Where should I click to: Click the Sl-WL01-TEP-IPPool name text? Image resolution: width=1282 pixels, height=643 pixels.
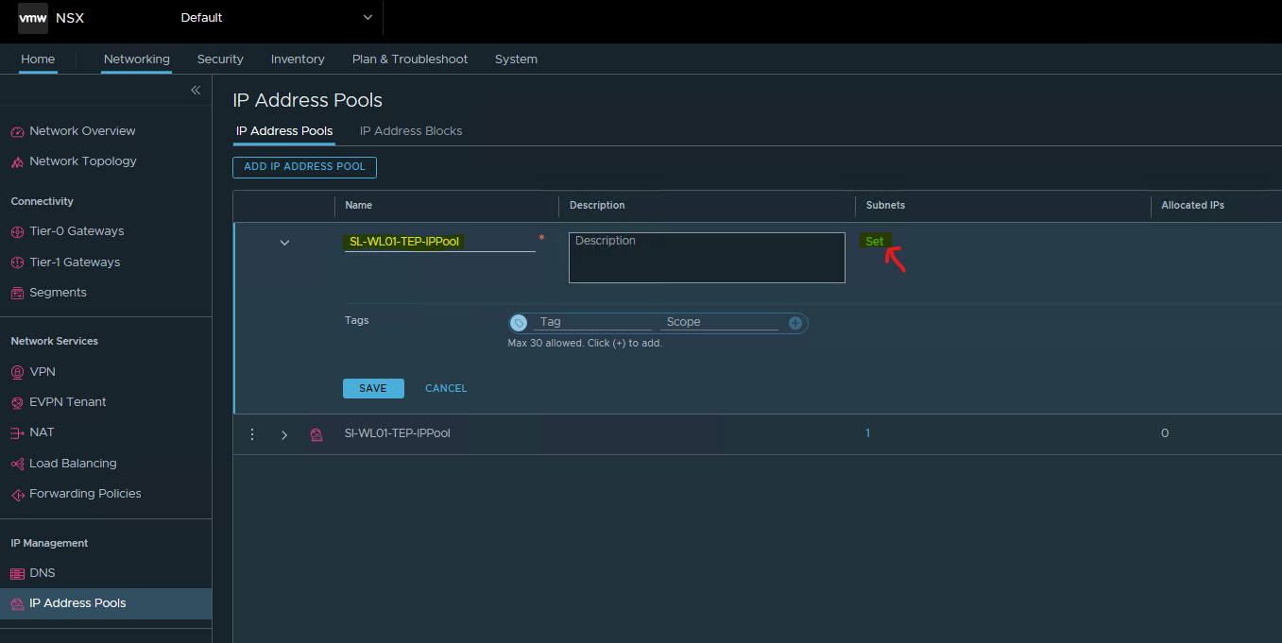[398, 433]
